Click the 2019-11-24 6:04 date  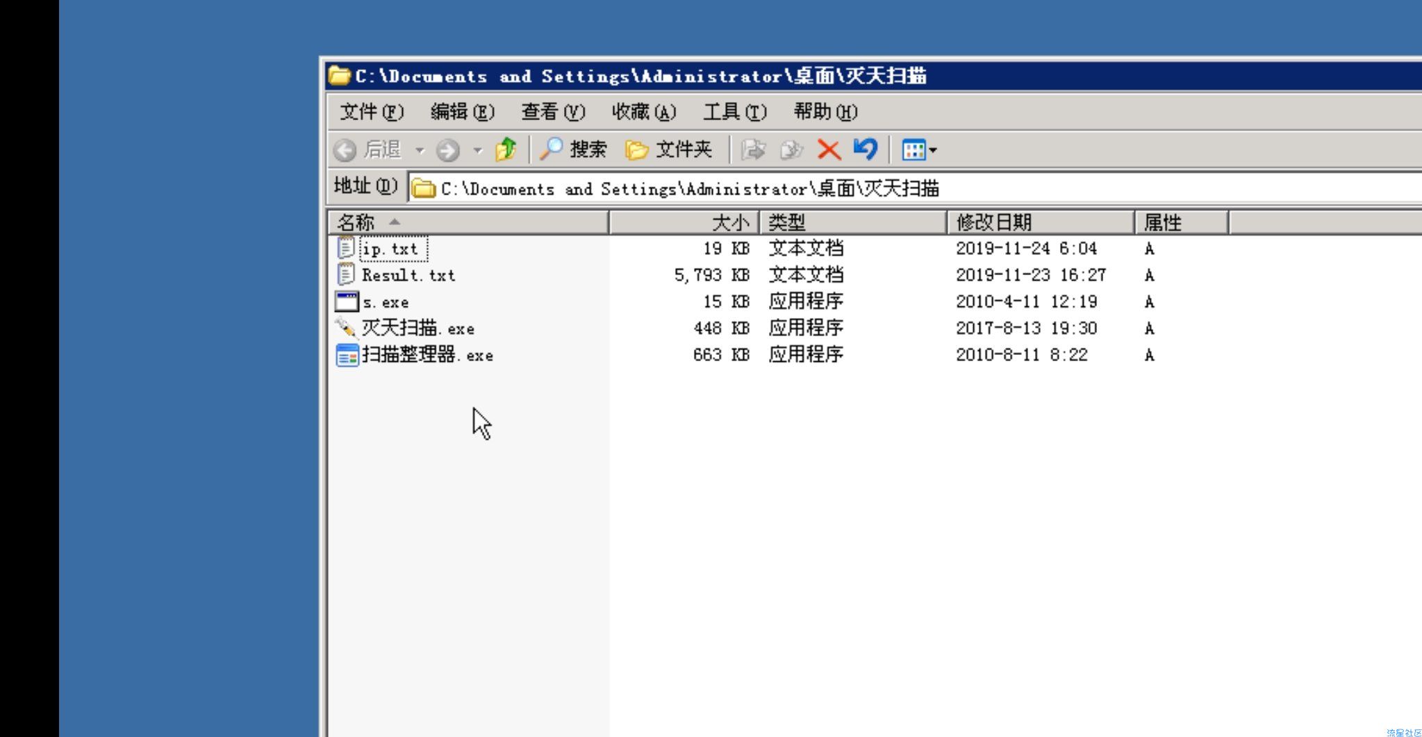[x=1026, y=249]
